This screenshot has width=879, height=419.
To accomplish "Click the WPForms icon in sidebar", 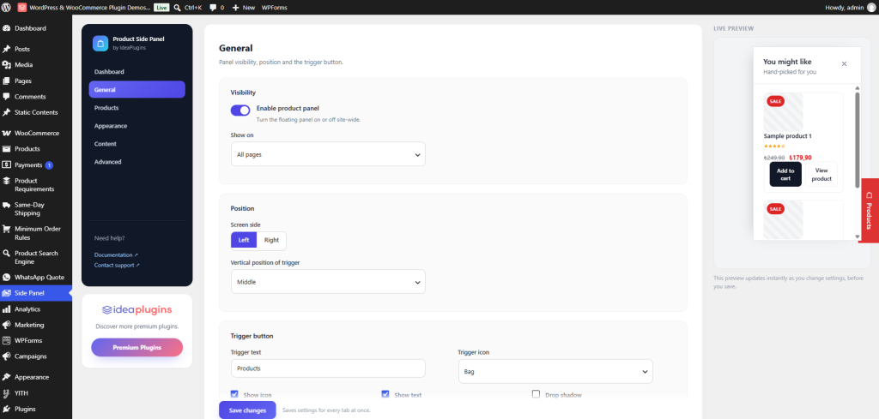I will pyautogui.click(x=7, y=340).
